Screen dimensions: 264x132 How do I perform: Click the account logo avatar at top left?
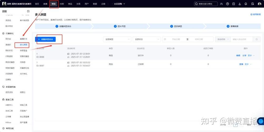coord(4,4)
